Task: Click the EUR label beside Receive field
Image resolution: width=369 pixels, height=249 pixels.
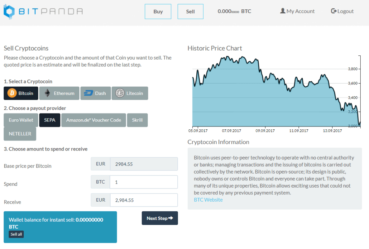Action: [101, 200]
